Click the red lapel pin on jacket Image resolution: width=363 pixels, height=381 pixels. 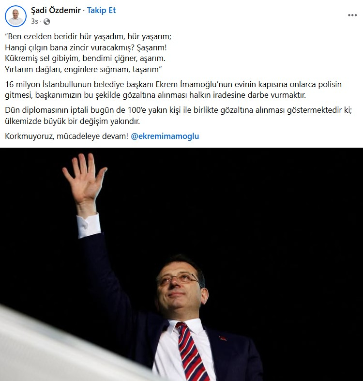click(x=223, y=338)
